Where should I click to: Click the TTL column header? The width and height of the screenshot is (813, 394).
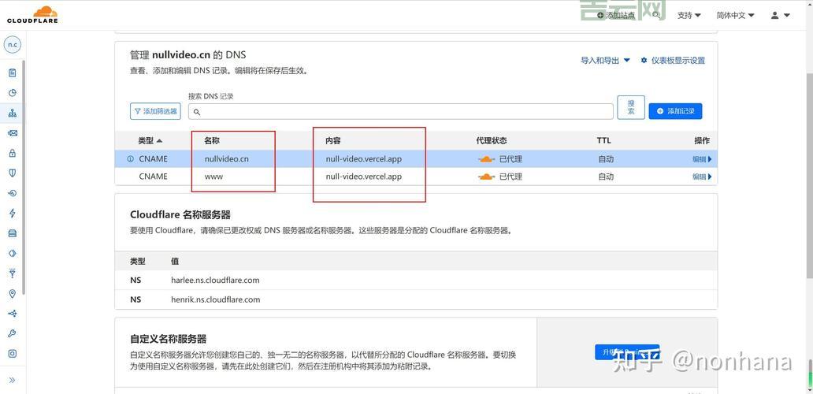[x=603, y=140]
